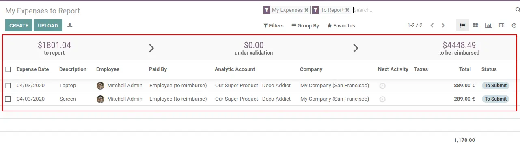Tick the Laptop expense checkbox

tap(8, 86)
